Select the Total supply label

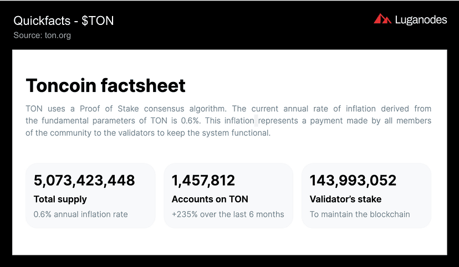tap(60, 199)
